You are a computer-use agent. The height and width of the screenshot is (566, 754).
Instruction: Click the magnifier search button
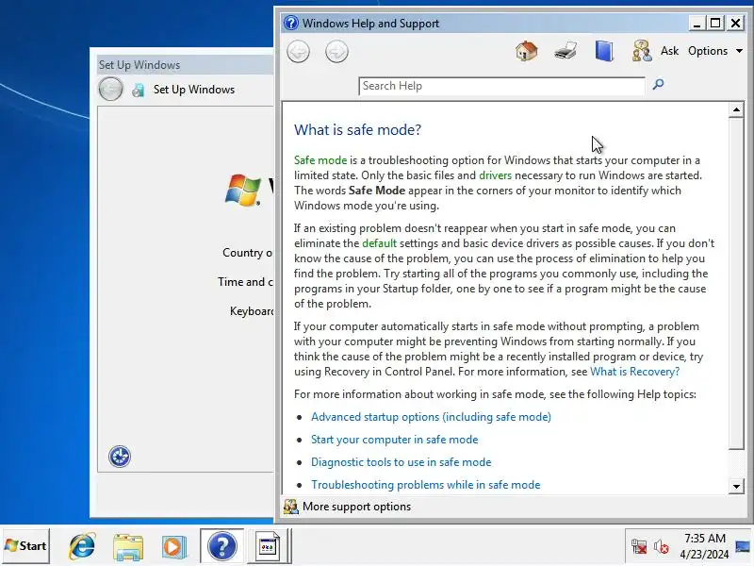pyautogui.click(x=658, y=85)
